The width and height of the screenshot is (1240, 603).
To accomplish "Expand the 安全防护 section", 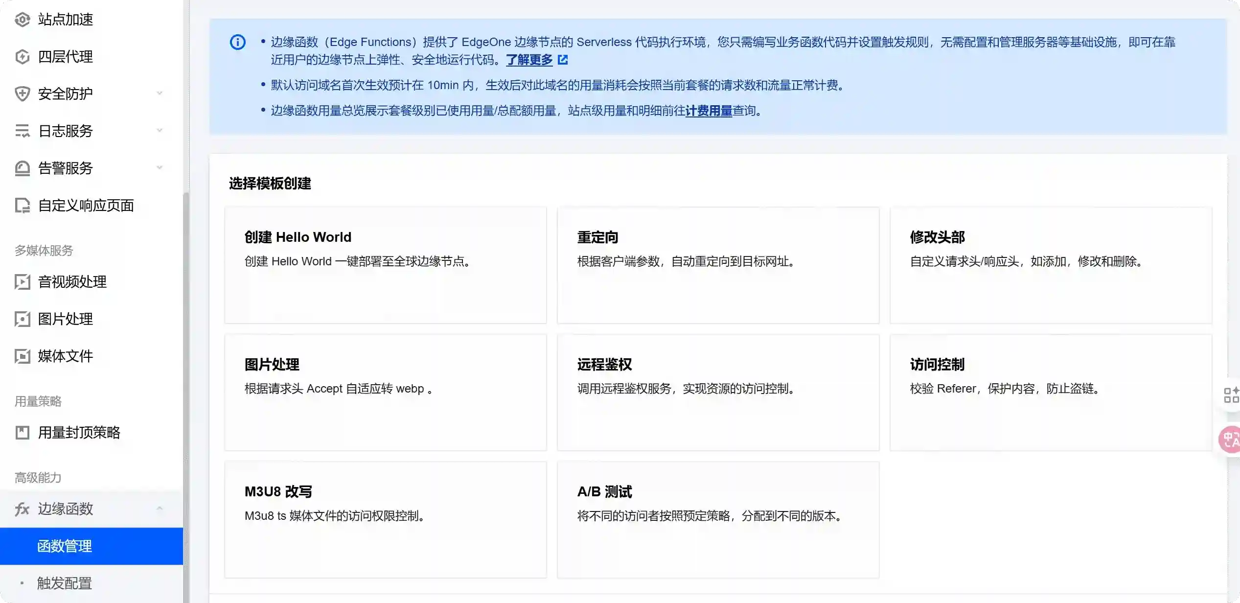I will 160,93.
